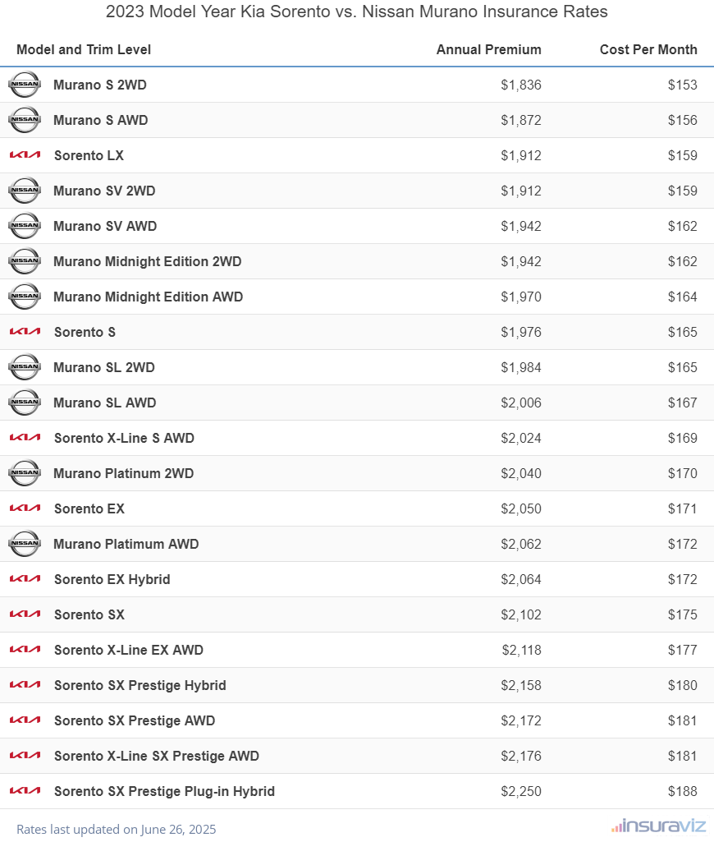The width and height of the screenshot is (714, 842).
Task: Click Kia logo beside Sorento SX Prestige Plug-in Hybrid
Action: [x=25, y=791]
